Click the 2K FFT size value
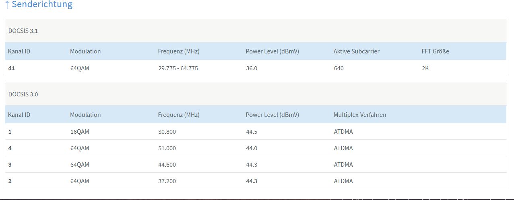The width and height of the screenshot is (514, 200). coord(425,68)
